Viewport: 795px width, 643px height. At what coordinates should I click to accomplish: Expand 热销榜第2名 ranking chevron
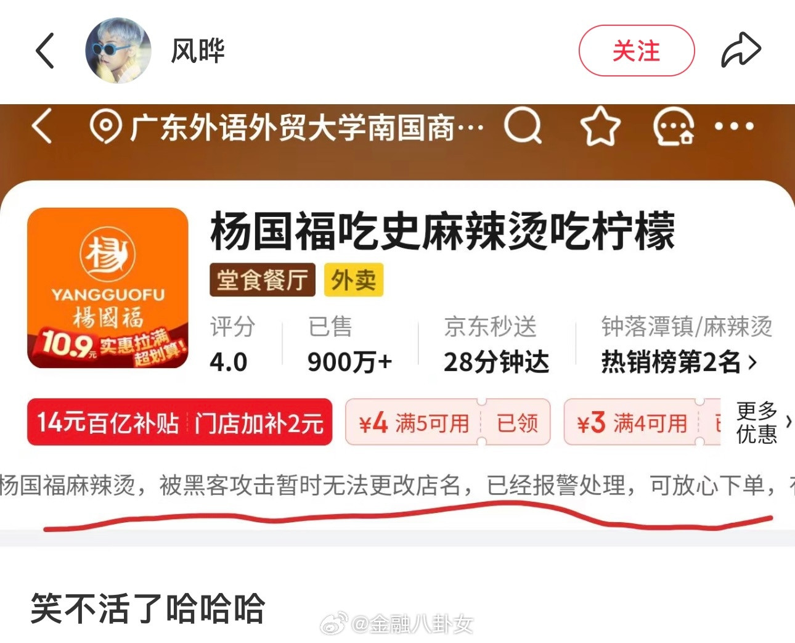[x=752, y=362]
